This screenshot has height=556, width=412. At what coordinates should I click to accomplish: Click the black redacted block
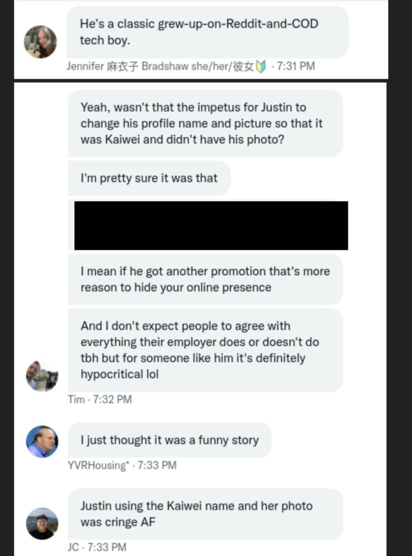click(211, 225)
